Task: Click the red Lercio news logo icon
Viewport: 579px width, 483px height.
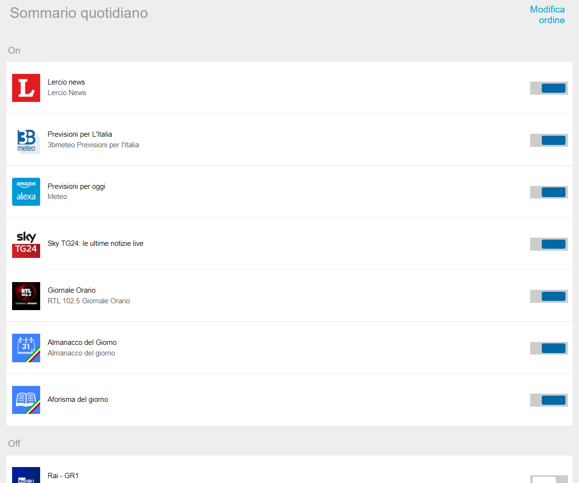Action: click(x=26, y=88)
